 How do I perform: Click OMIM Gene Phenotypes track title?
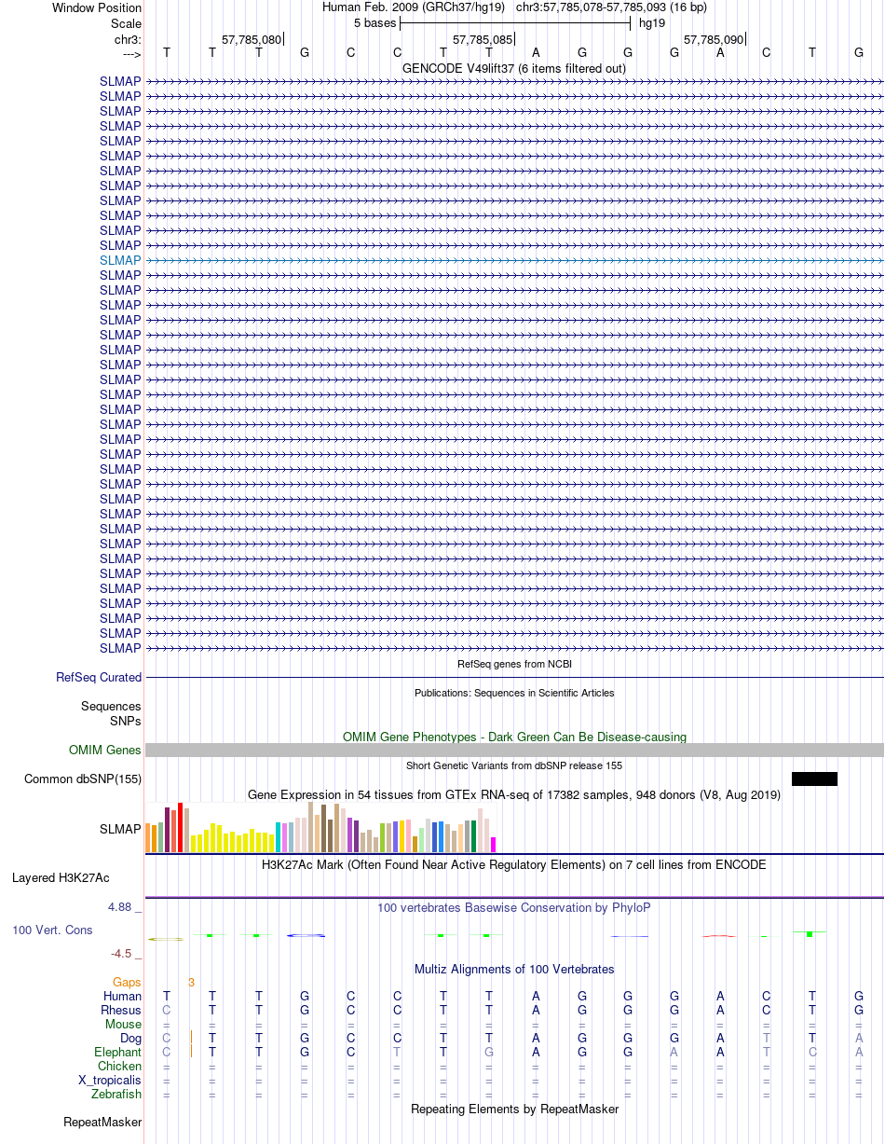(514, 737)
